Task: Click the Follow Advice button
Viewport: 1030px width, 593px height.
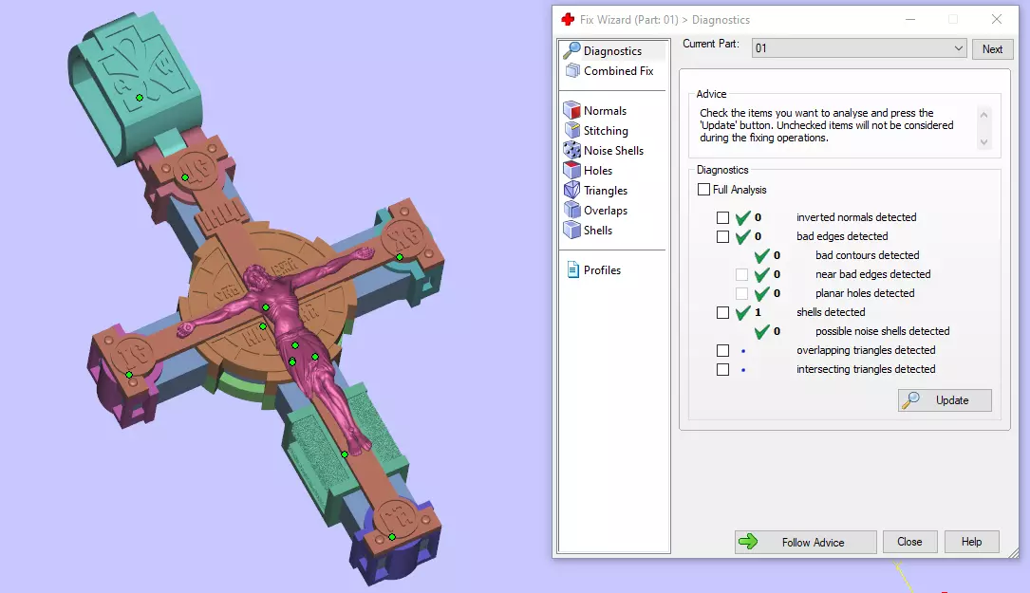Action: point(805,542)
